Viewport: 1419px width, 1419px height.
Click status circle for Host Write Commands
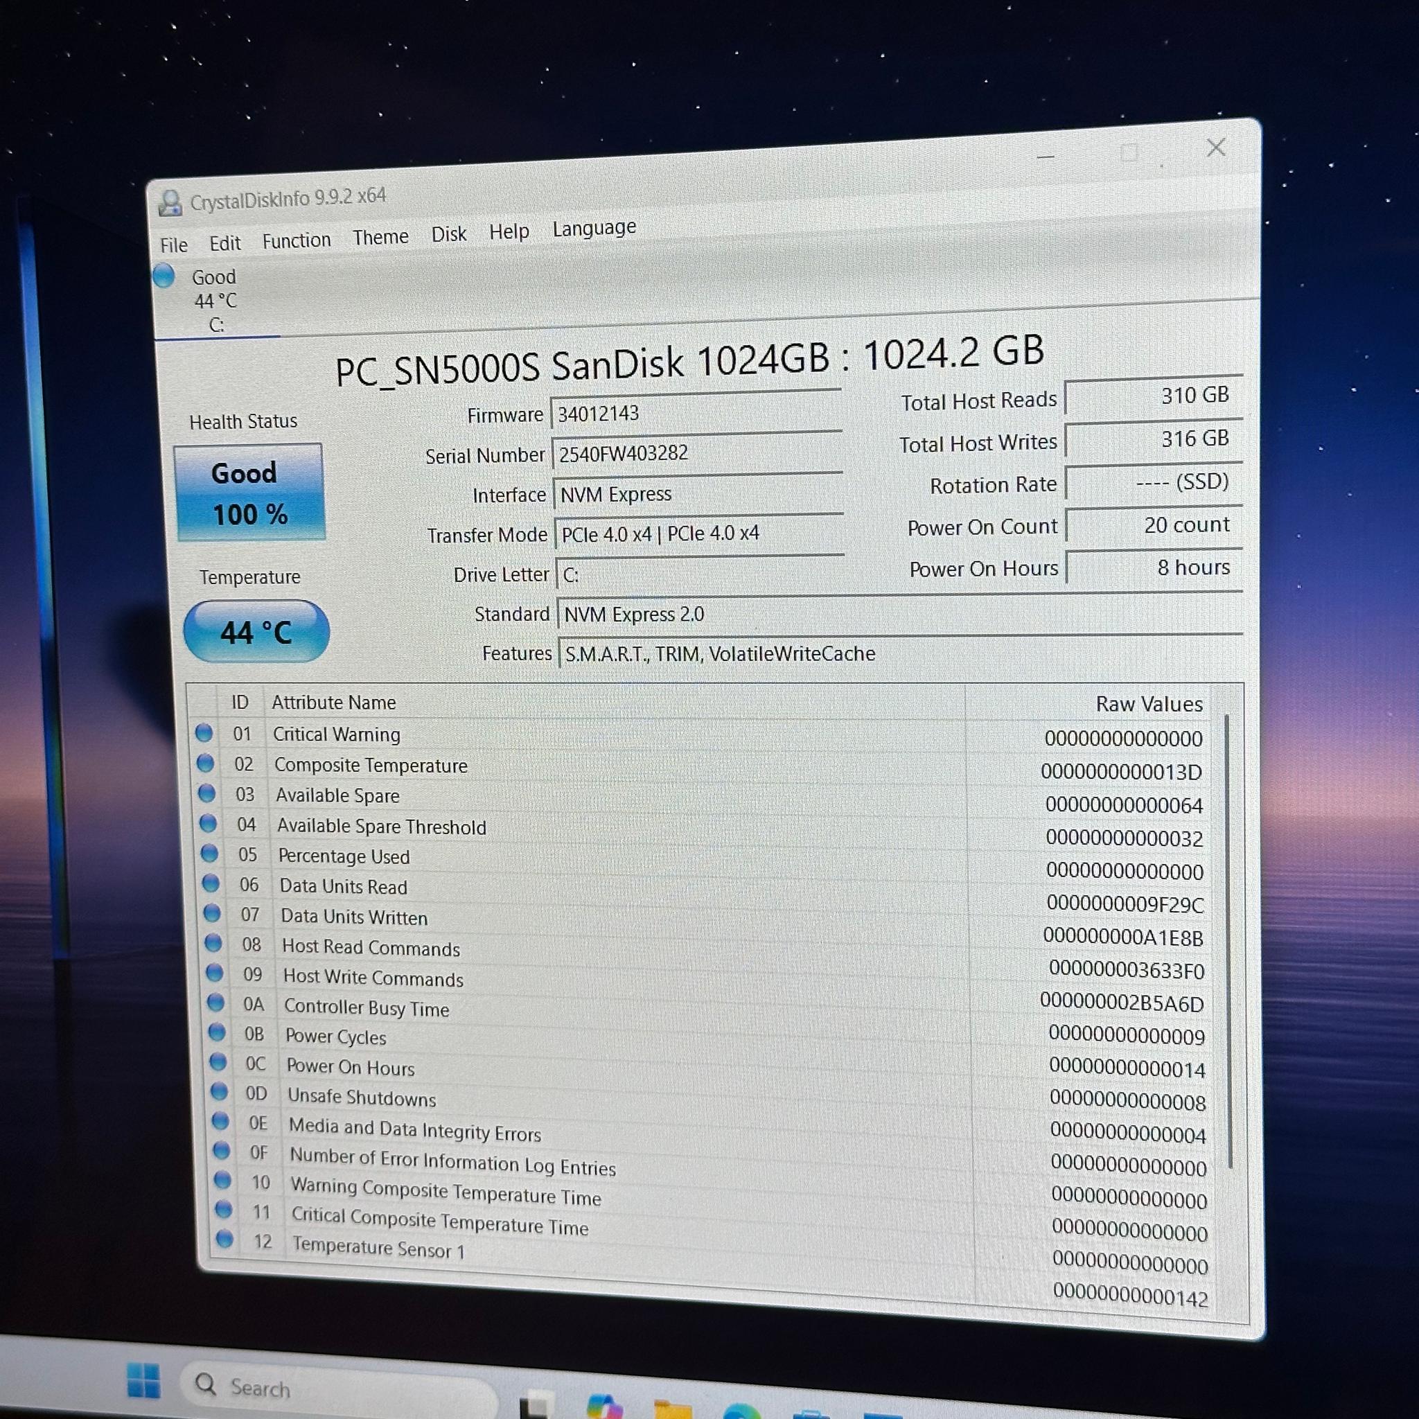(215, 972)
